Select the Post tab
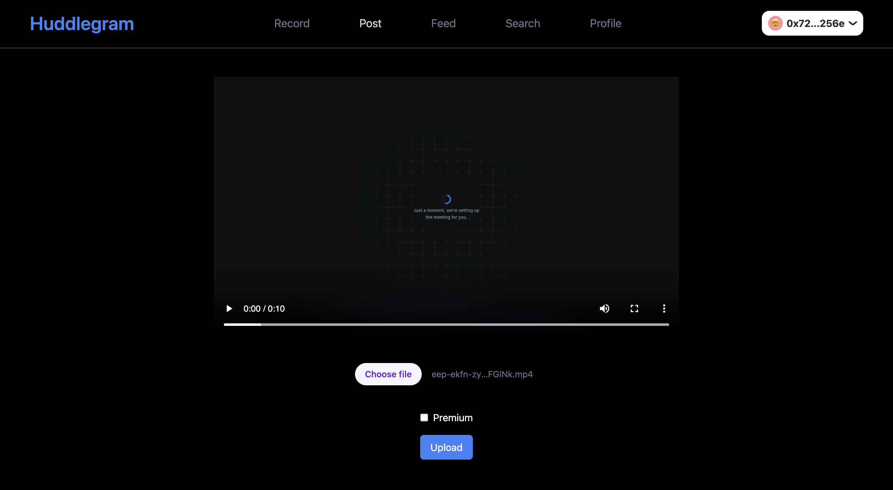893x490 pixels. [370, 23]
